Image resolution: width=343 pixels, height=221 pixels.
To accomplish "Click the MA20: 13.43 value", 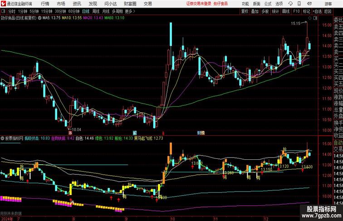I will coord(93,18).
